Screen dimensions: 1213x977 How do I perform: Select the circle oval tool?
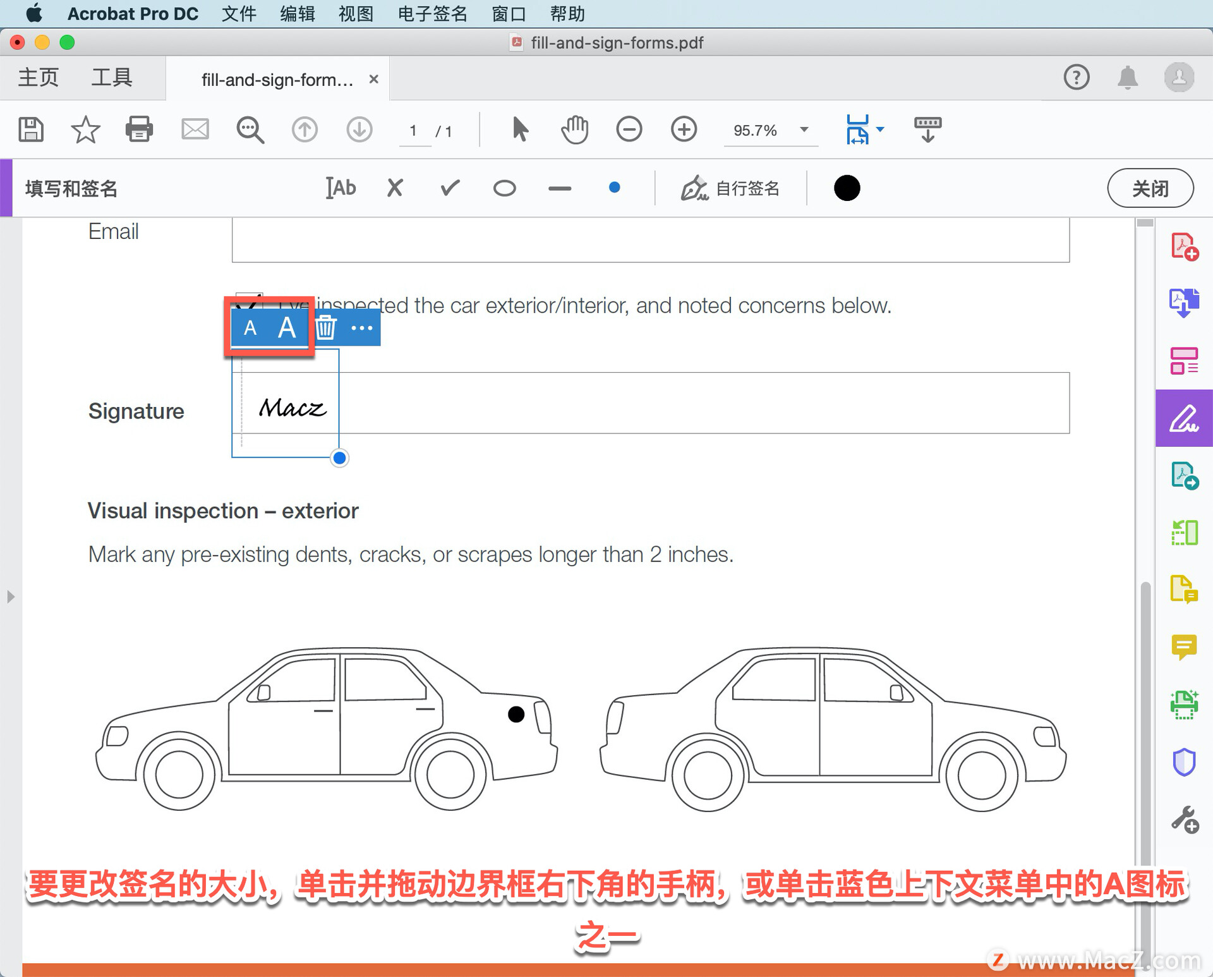504,188
